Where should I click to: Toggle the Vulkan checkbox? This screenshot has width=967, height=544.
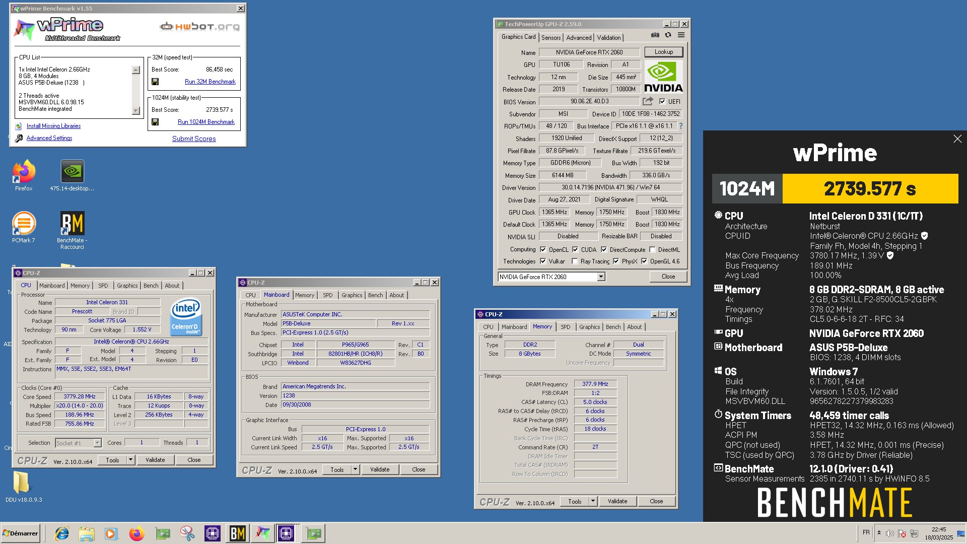point(543,261)
